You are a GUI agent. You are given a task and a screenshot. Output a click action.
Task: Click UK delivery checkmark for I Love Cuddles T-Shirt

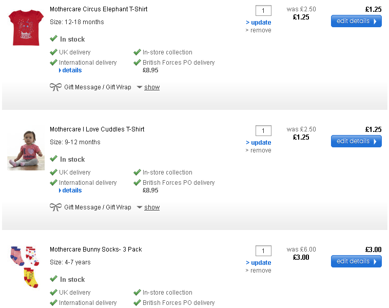[x=54, y=172]
